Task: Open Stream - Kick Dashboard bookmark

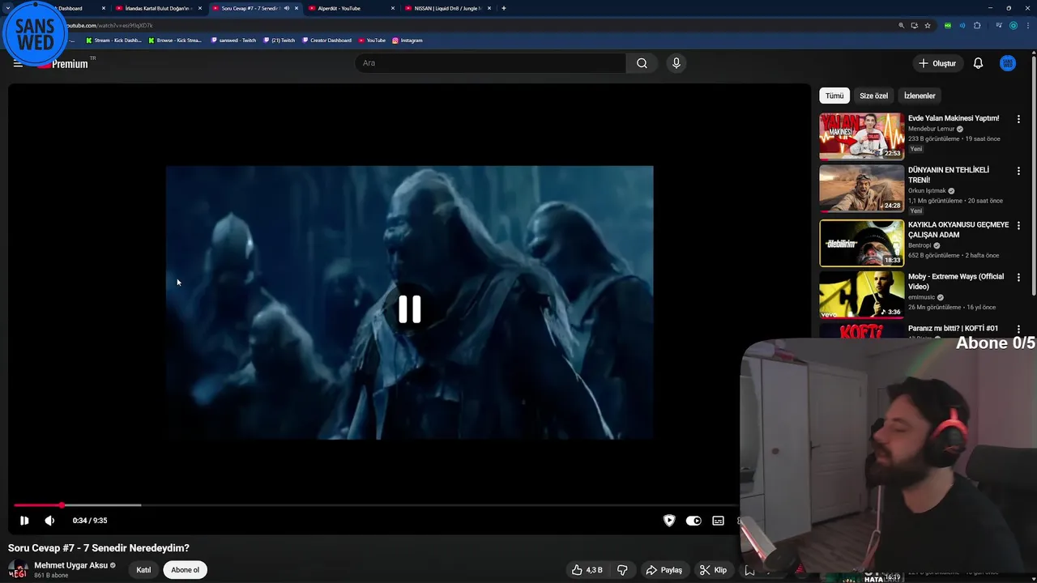Action: click(x=113, y=40)
